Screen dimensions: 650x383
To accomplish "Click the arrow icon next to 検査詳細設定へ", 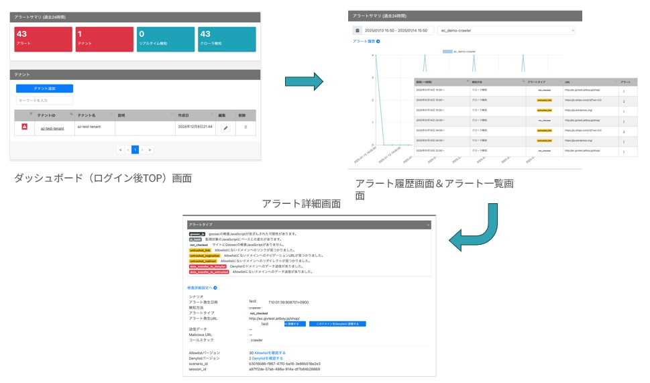I will click(x=215, y=288).
